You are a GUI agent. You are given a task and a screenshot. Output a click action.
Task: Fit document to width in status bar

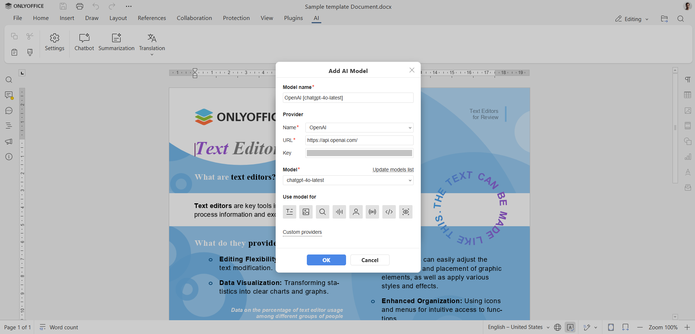pyautogui.click(x=625, y=327)
